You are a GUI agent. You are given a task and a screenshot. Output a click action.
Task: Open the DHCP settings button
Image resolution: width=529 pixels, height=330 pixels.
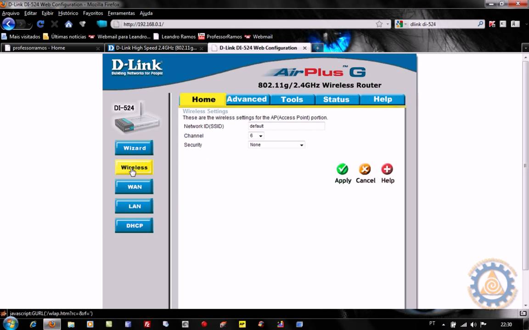pyautogui.click(x=134, y=225)
